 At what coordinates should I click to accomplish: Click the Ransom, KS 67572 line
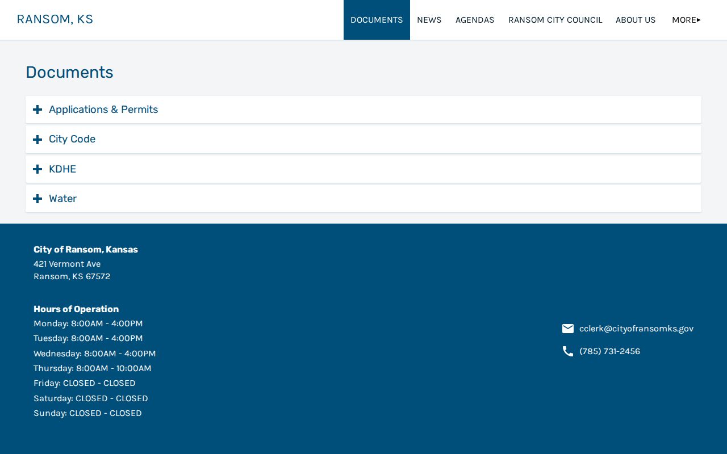[72, 276]
